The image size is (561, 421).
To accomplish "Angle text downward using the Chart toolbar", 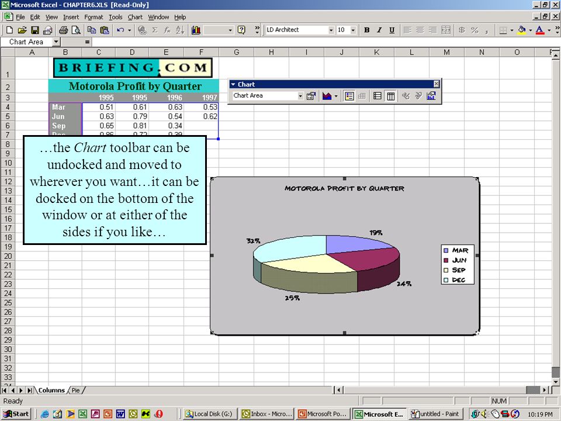I will click(x=406, y=96).
